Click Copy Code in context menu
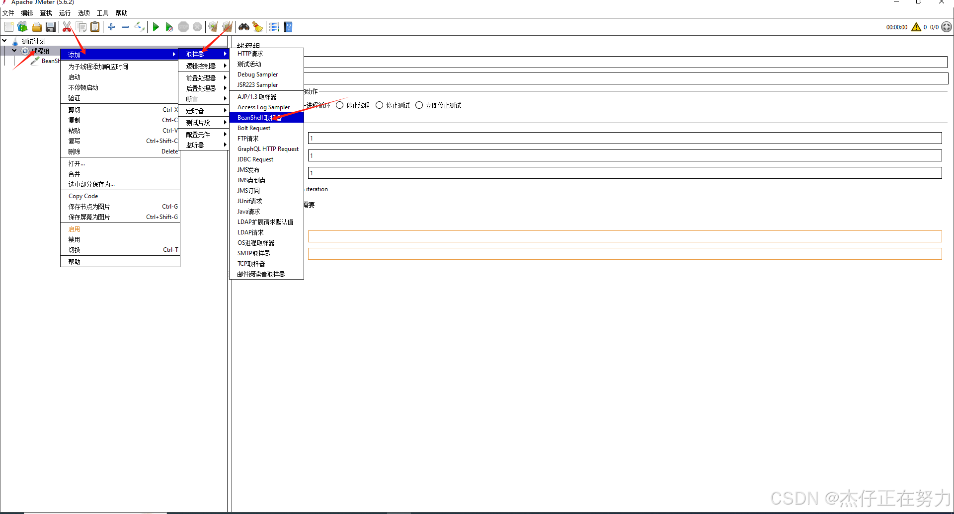The width and height of the screenshot is (954, 514). tap(120, 196)
